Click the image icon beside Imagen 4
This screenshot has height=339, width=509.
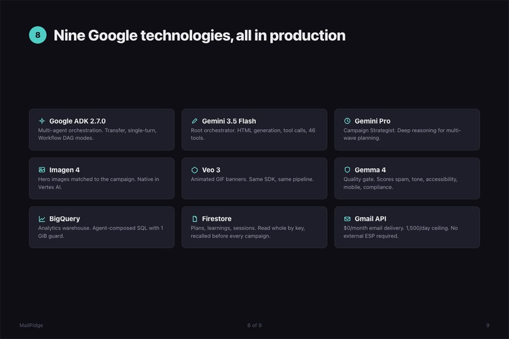[x=42, y=169]
